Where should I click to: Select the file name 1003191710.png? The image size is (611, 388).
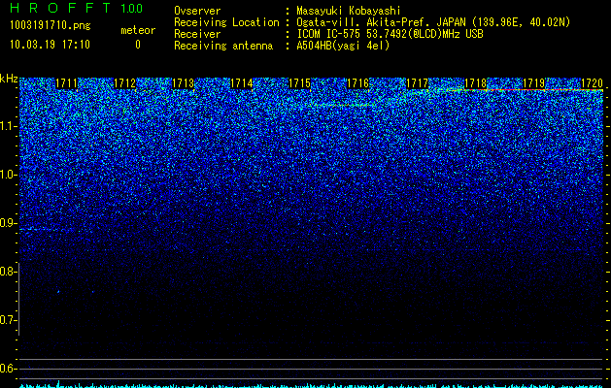coord(51,25)
